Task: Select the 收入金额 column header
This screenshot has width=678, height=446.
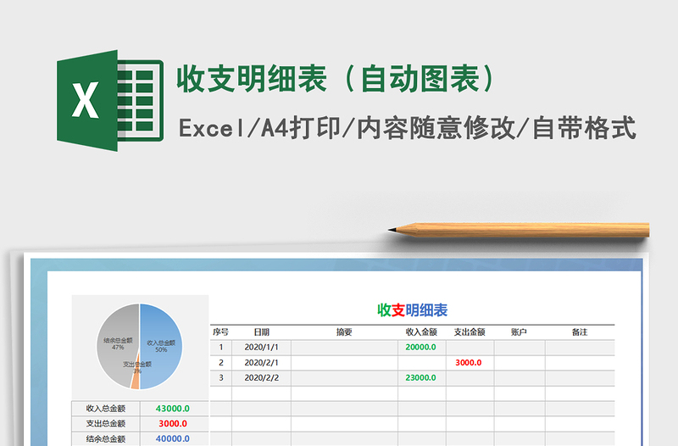Action: point(421,332)
